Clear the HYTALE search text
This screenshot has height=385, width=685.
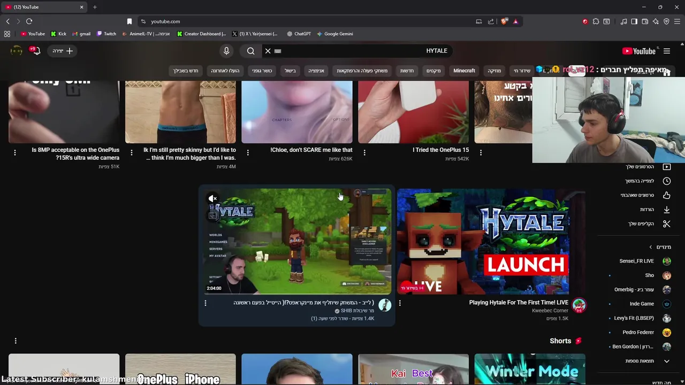coord(268,51)
